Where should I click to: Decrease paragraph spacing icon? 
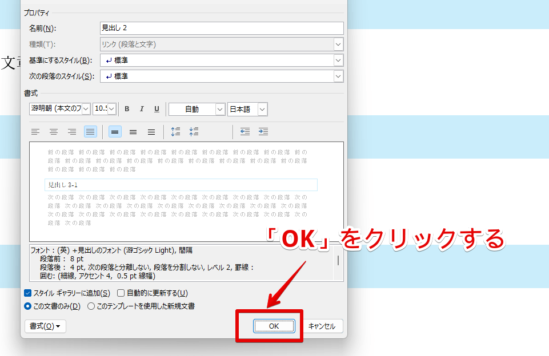[194, 132]
